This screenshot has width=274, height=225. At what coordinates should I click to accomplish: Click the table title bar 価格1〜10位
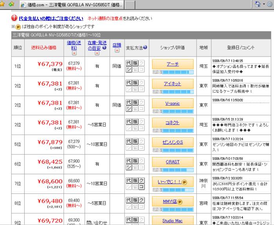(x=141, y=35)
